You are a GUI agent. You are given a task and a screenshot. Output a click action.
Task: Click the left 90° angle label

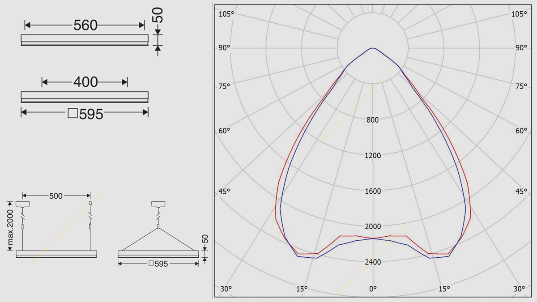click(224, 48)
